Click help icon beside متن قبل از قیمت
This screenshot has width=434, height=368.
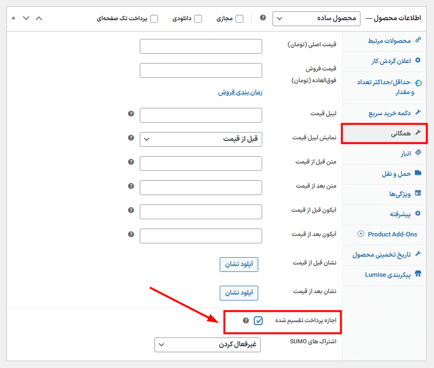[131, 162]
